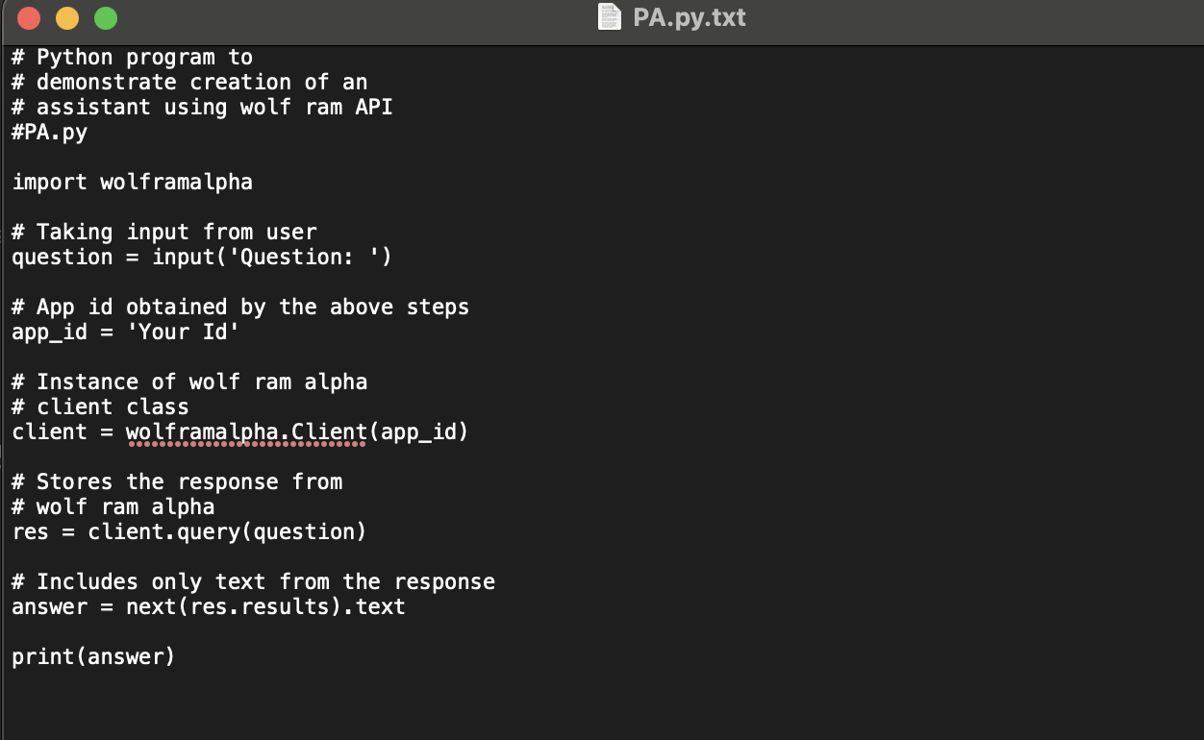
Task: Close the PA.py.txt window with red button
Action: (29, 18)
